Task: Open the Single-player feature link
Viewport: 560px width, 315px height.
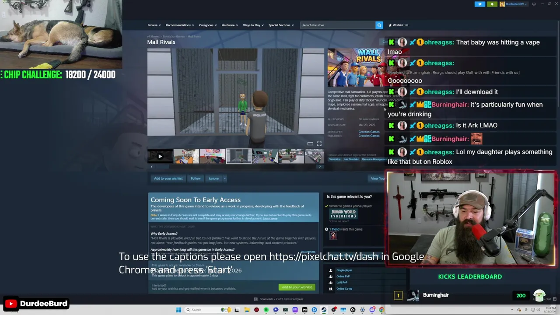Action: pyautogui.click(x=344, y=270)
